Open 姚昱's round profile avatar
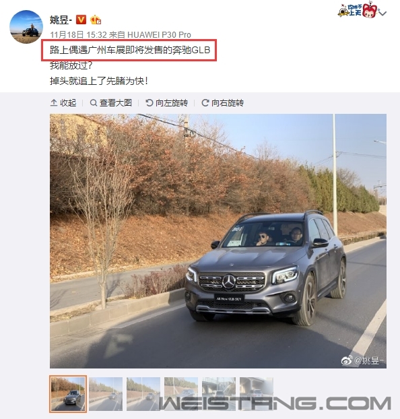The height and width of the screenshot is (419, 400). tap(26, 27)
